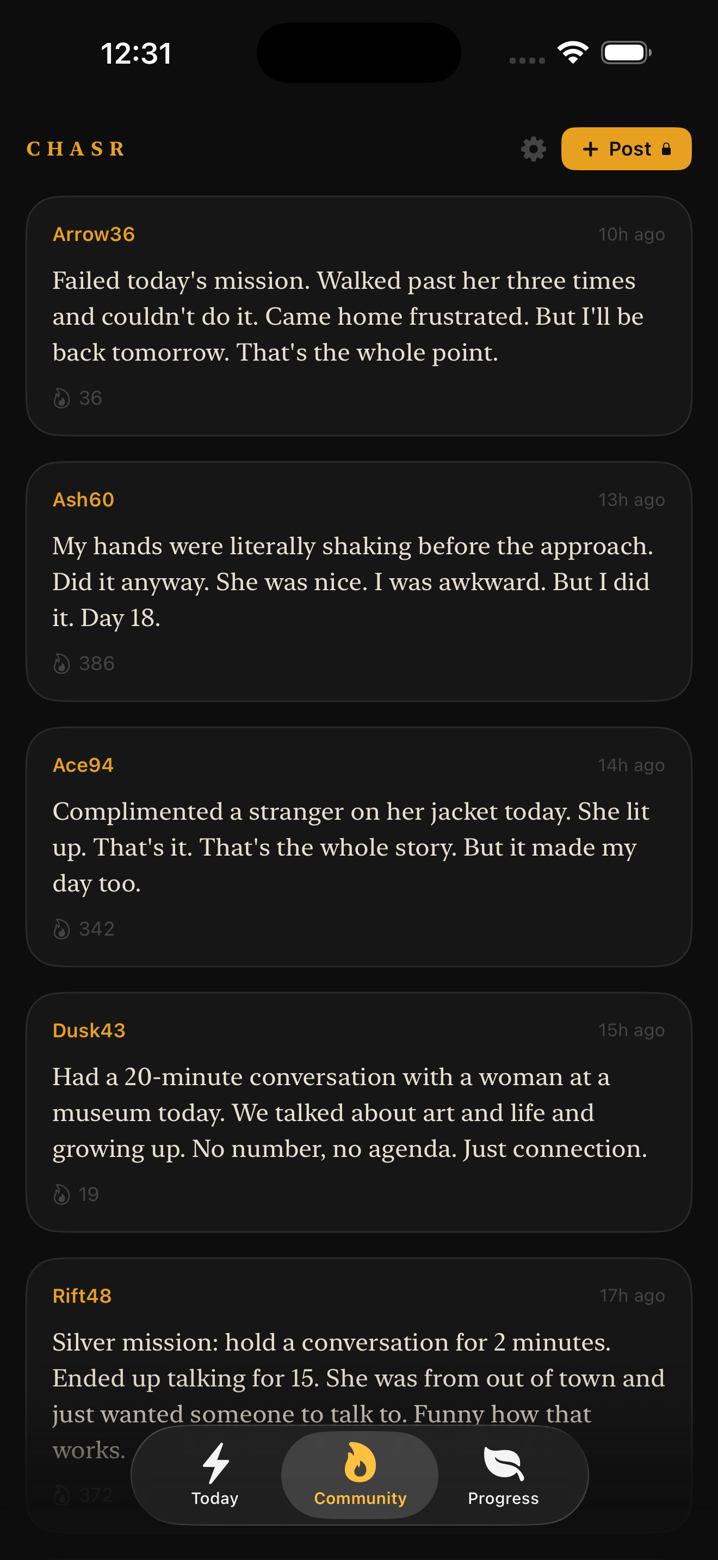
Task: Give fire to Dusk43's museum story
Action: [63, 1193]
